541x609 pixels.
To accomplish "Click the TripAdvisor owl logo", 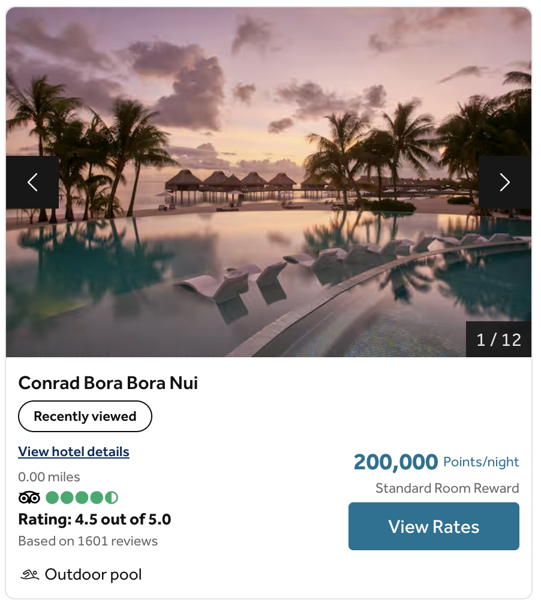I will coord(29,498).
